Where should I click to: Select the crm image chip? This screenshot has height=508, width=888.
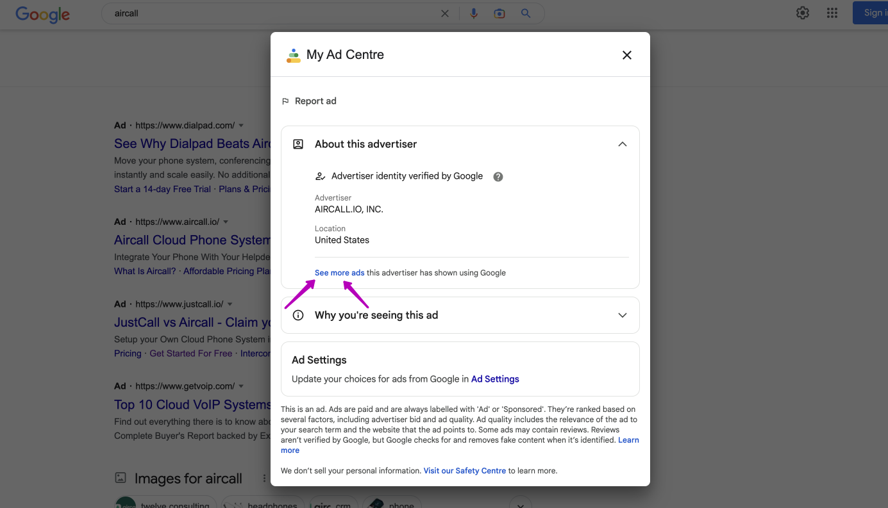(333, 503)
